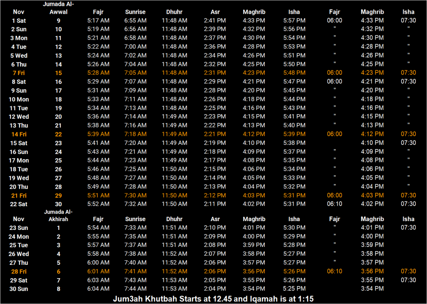Select the 2:41 PM Asr time
The width and height of the screenshot is (427, 304).
pyautogui.click(x=215, y=20)
